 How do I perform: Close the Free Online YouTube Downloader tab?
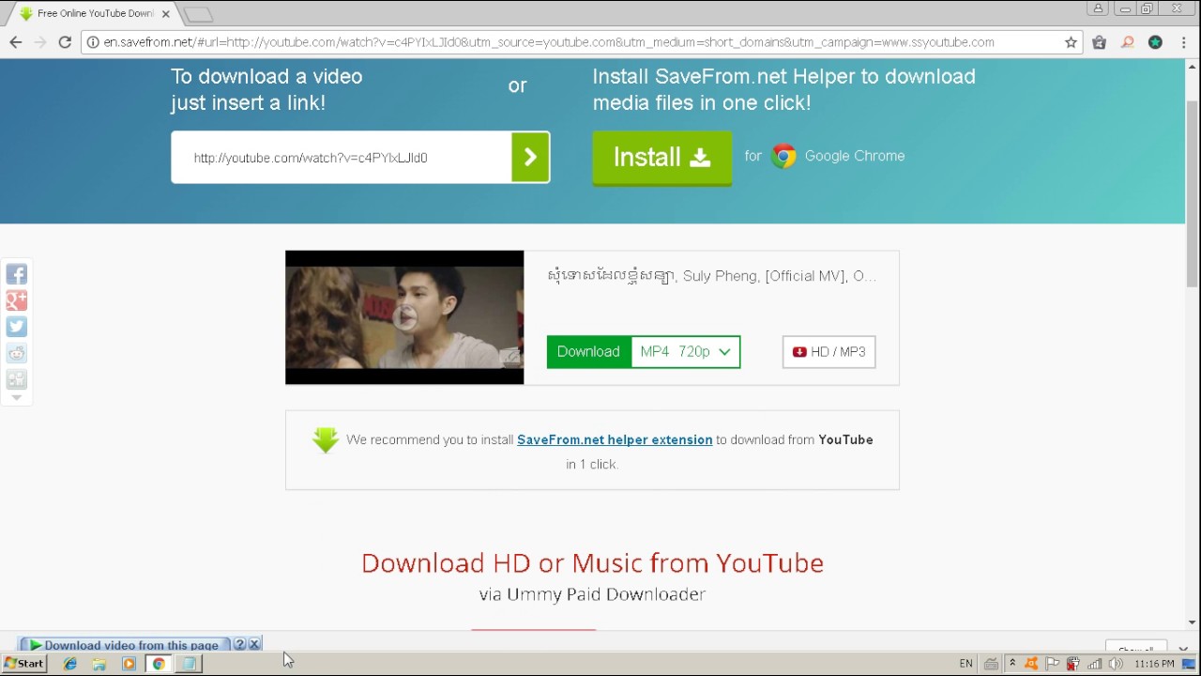click(165, 14)
